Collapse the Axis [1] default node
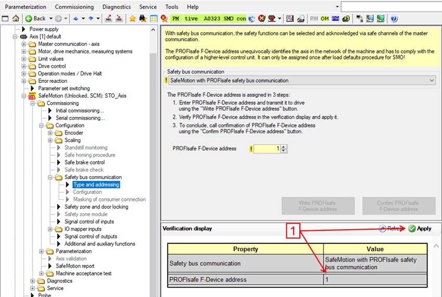 click(x=15, y=36)
